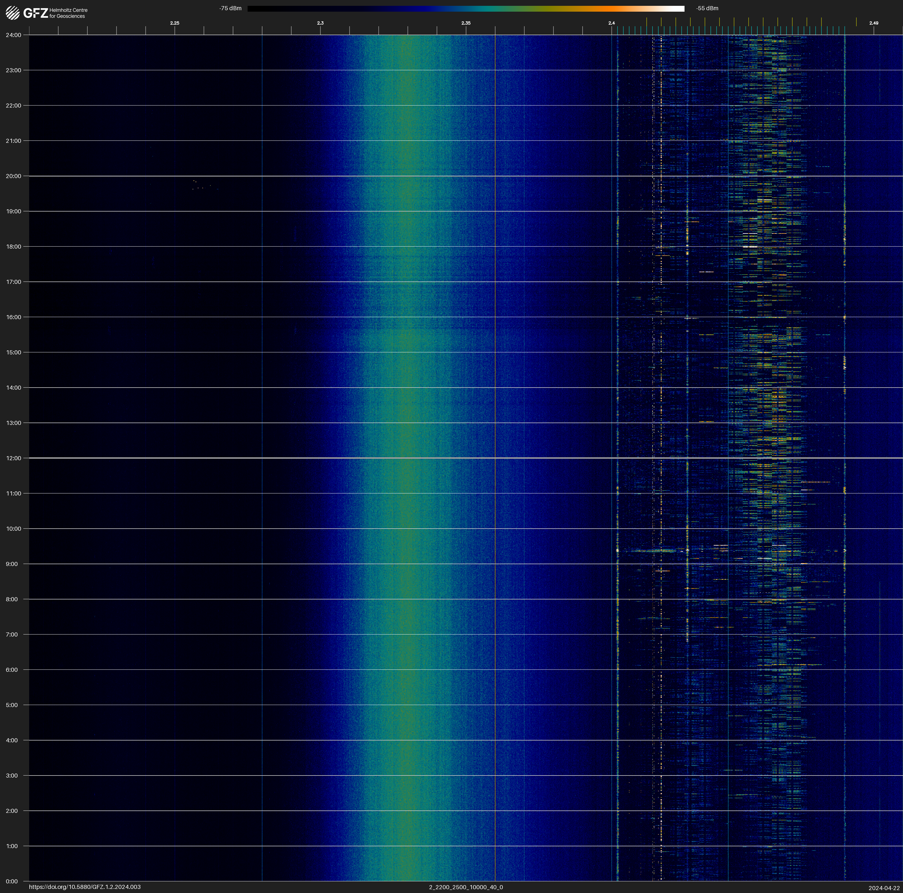Open the doi.org GFZ link at the bottom
Image resolution: width=903 pixels, height=893 pixels.
tap(84, 887)
